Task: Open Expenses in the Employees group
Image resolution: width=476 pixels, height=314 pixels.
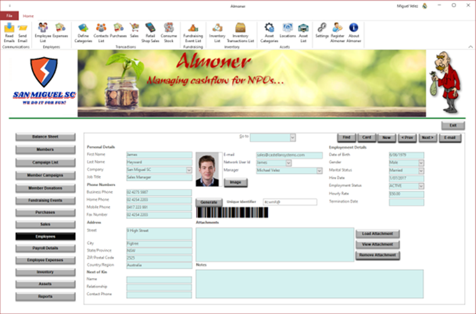Action: (60, 31)
